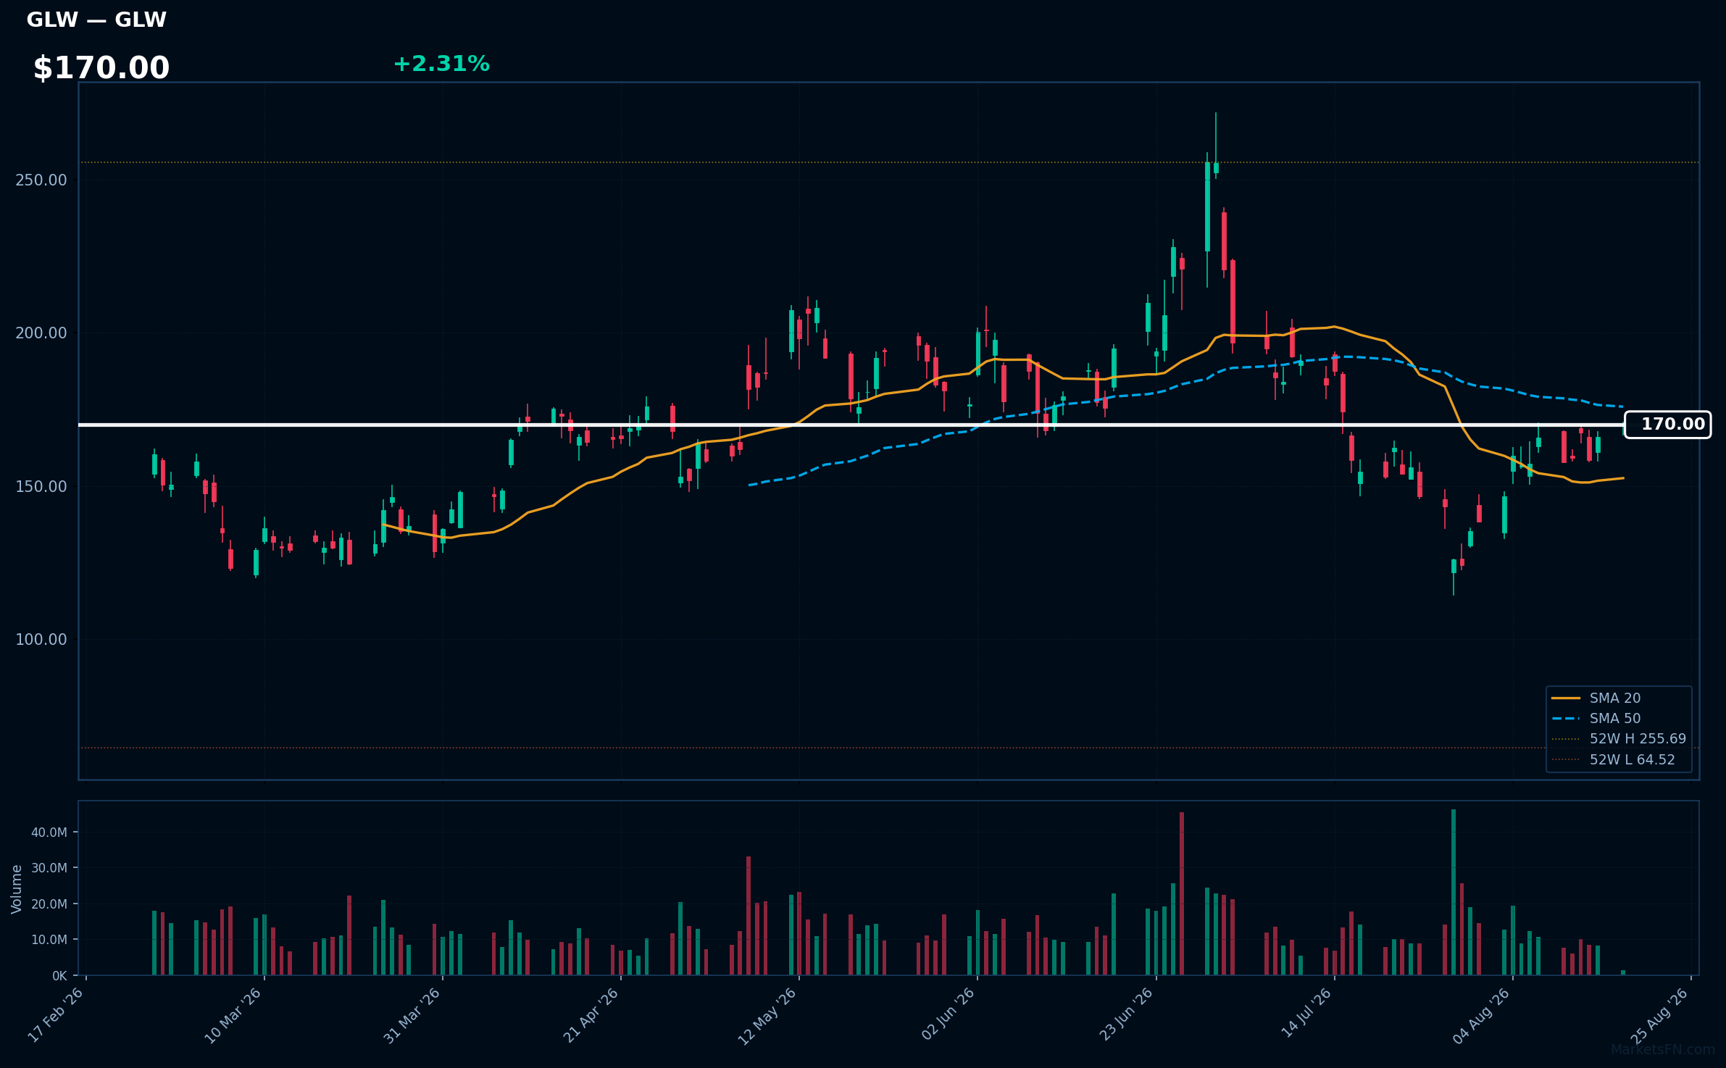Click the 40.0M volume axis label

[x=49, y=833]
